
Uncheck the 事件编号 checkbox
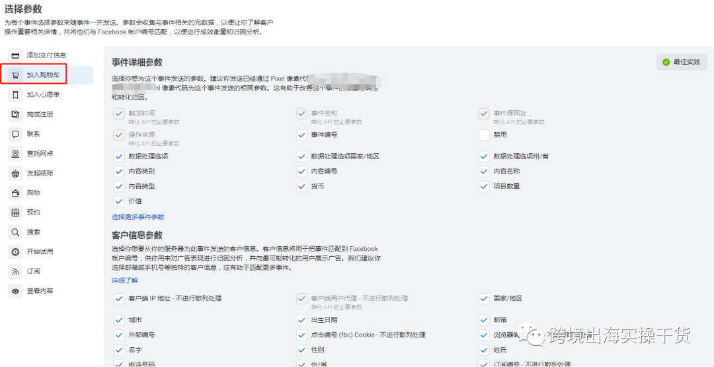pyautogui.click(x=301, y=135)
